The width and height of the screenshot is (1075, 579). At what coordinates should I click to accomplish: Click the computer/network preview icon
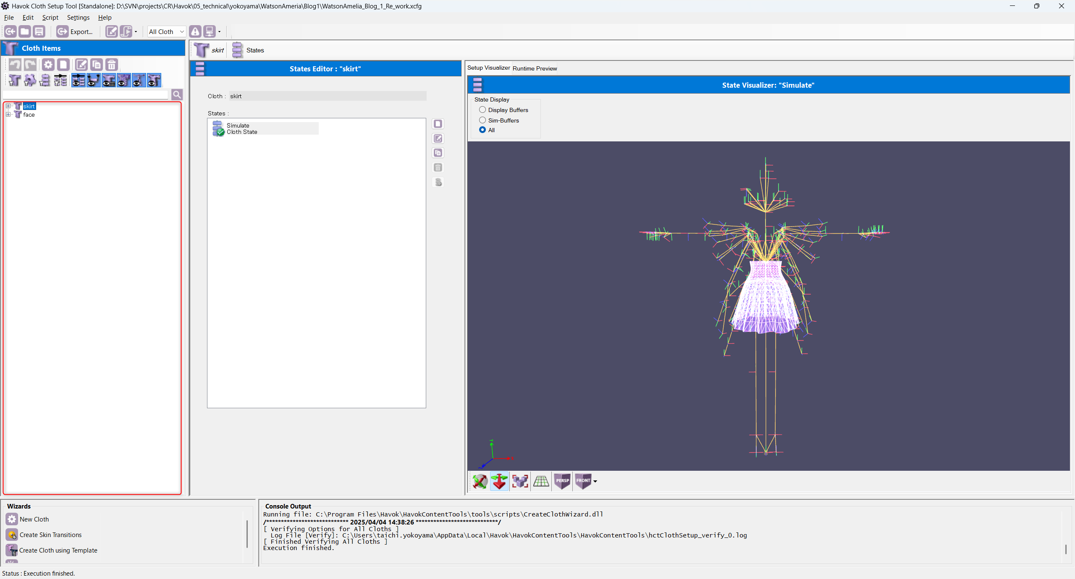[x=209, y=31]
